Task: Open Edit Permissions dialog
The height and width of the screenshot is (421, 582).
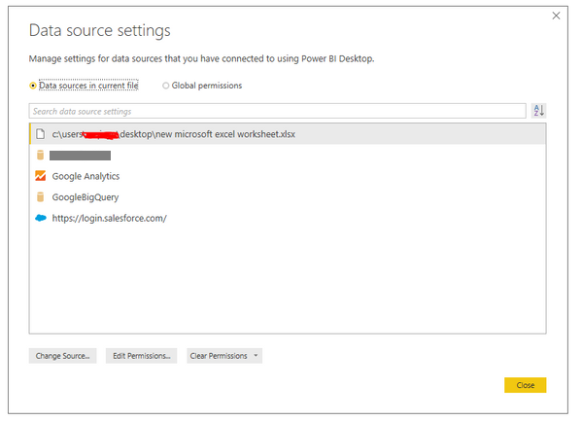Action: click(x=142, y=356)
